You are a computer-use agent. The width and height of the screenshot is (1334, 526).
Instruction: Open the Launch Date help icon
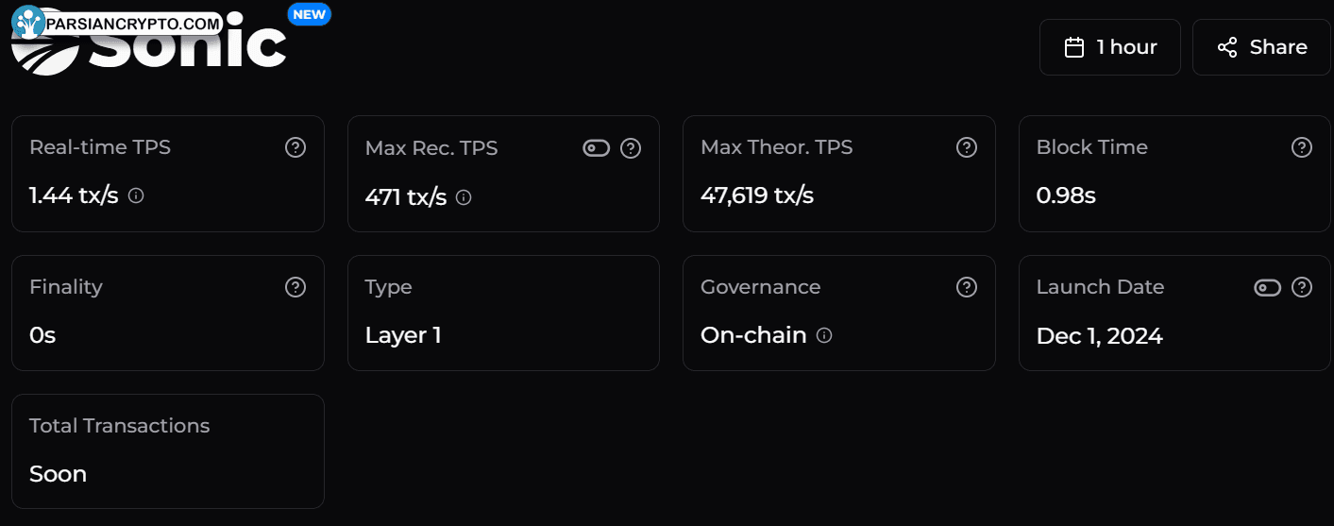click(1302, 287)
